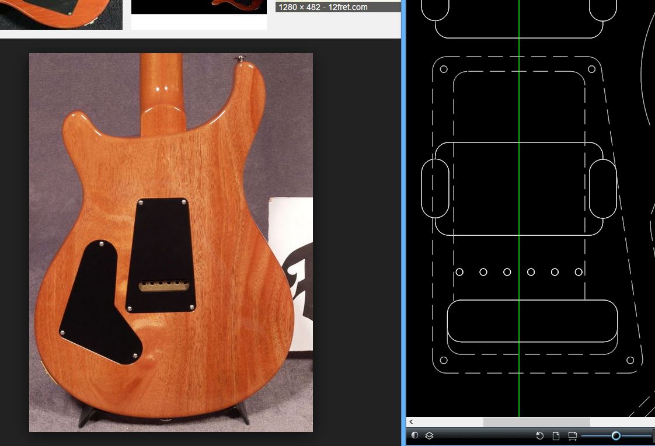Select the top-left guitar thumbnail
The width and height of the screenshot is (655, 446).
tap(61, 14)
